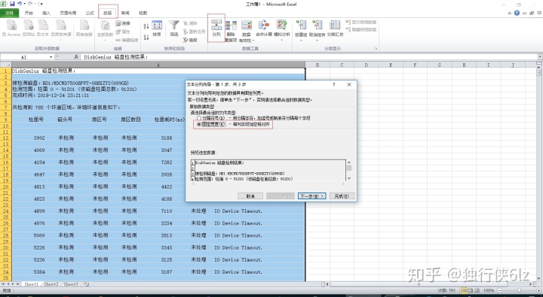Switch to the 插入 Insert tab
543x297 pixels.
(47, 13)
